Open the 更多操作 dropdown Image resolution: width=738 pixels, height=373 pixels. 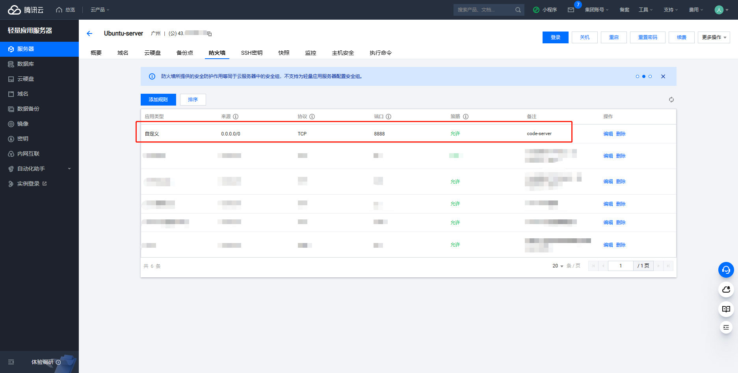[714, 37]
